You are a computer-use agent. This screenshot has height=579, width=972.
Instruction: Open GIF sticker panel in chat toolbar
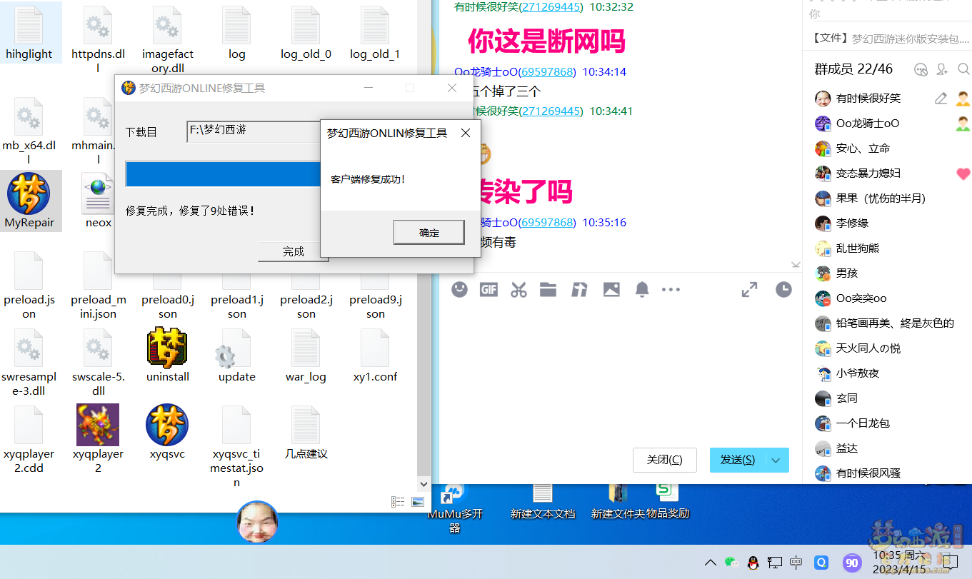coord(489,290)
